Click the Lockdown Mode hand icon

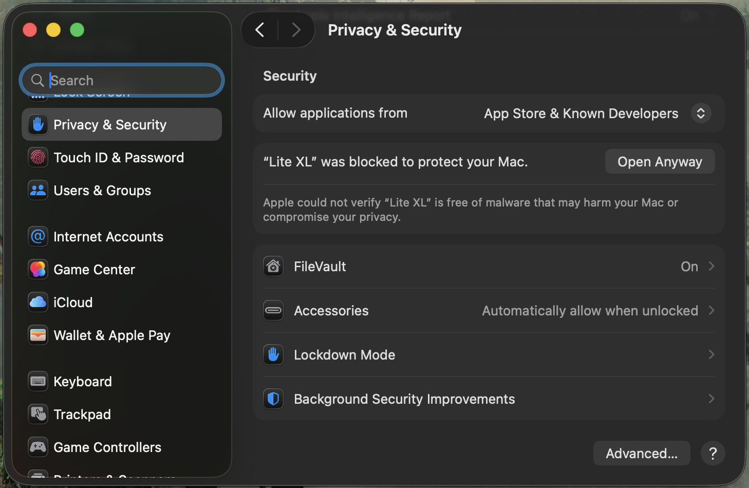pos(273,354)
